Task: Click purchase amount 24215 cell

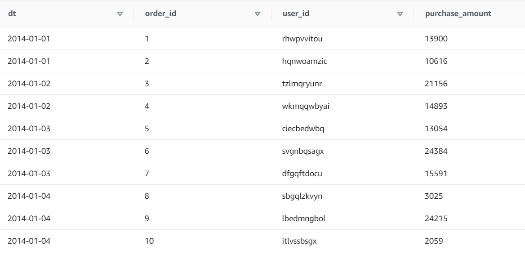Action: (436, 218)
